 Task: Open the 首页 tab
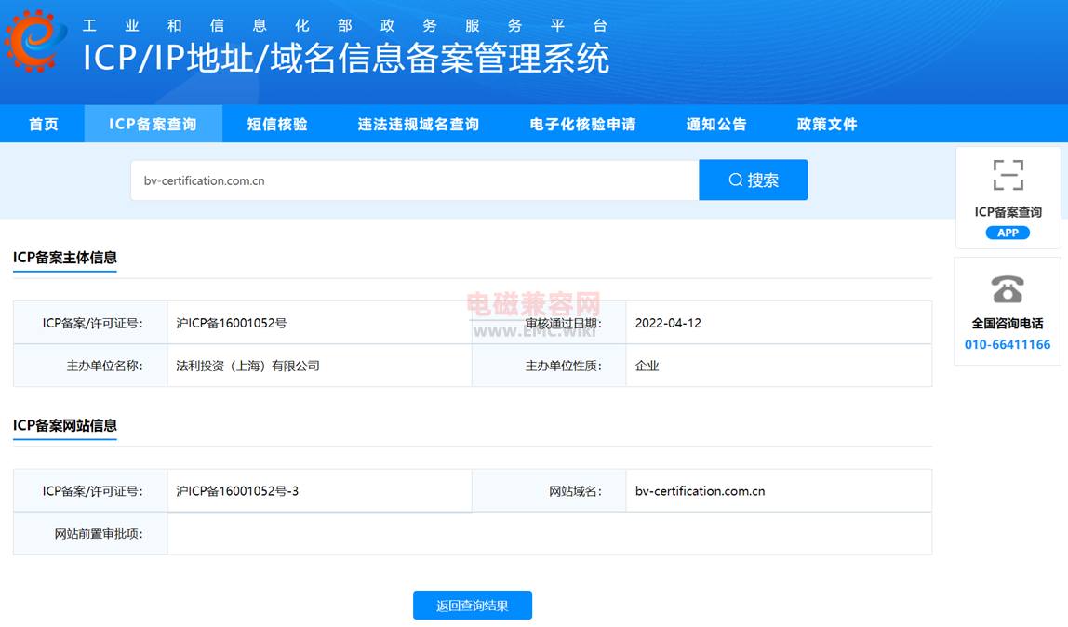pos(43,124)
